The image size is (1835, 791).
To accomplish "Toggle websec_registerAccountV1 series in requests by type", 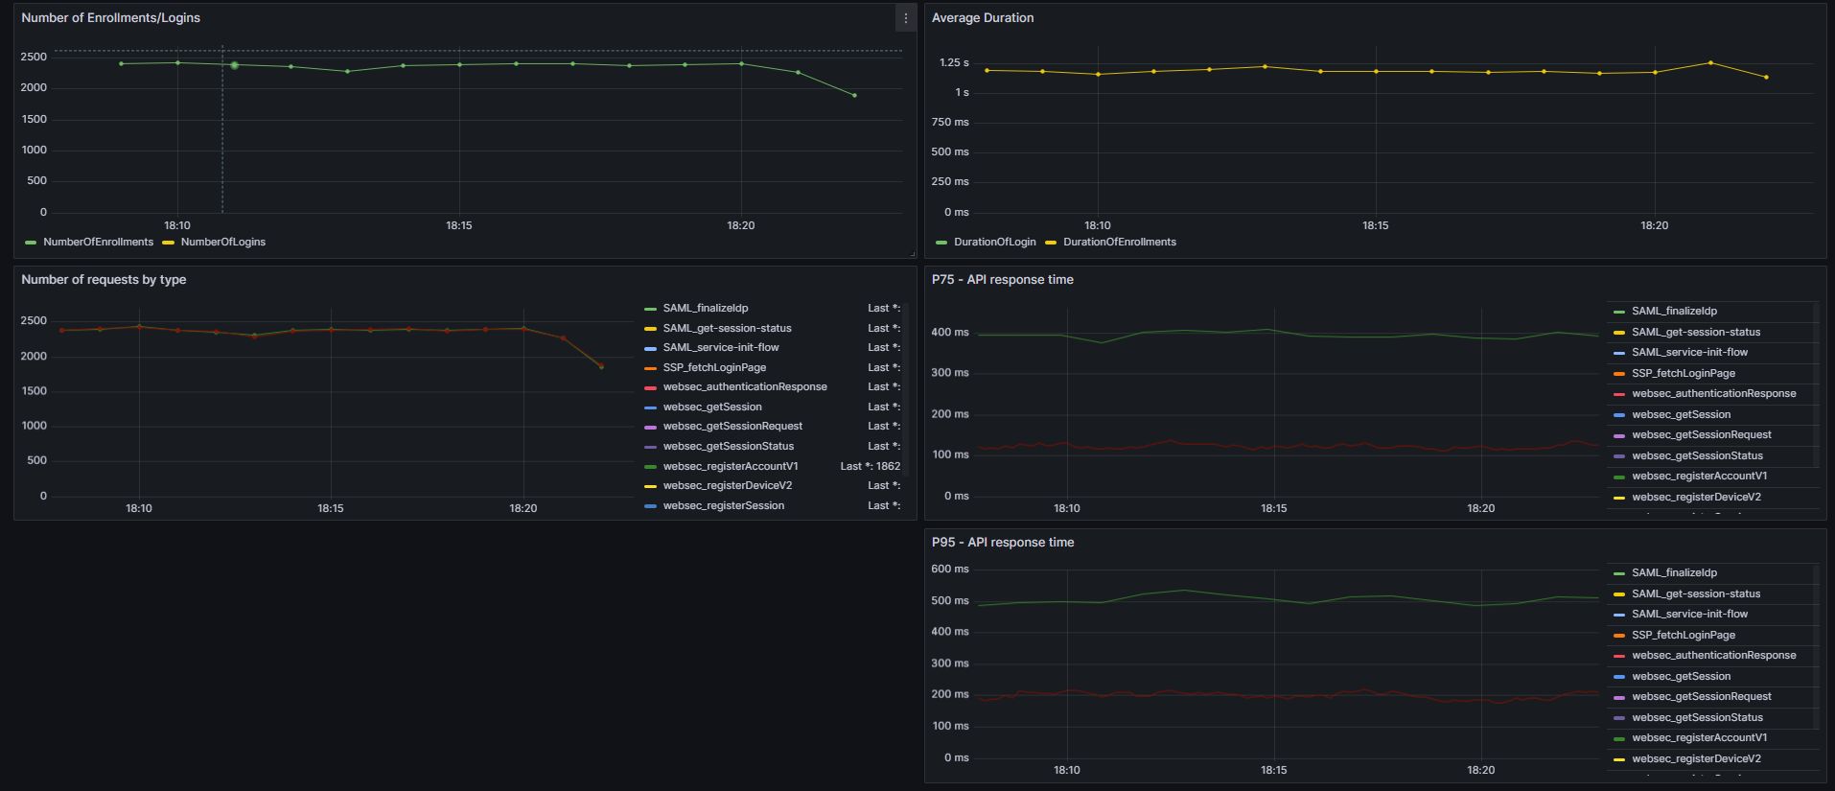I will 730,467.
